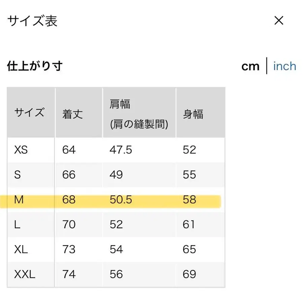Select the cm unit option
This screenshot has height=303, width=303.
pyautogui.click(x=250, y=66)
